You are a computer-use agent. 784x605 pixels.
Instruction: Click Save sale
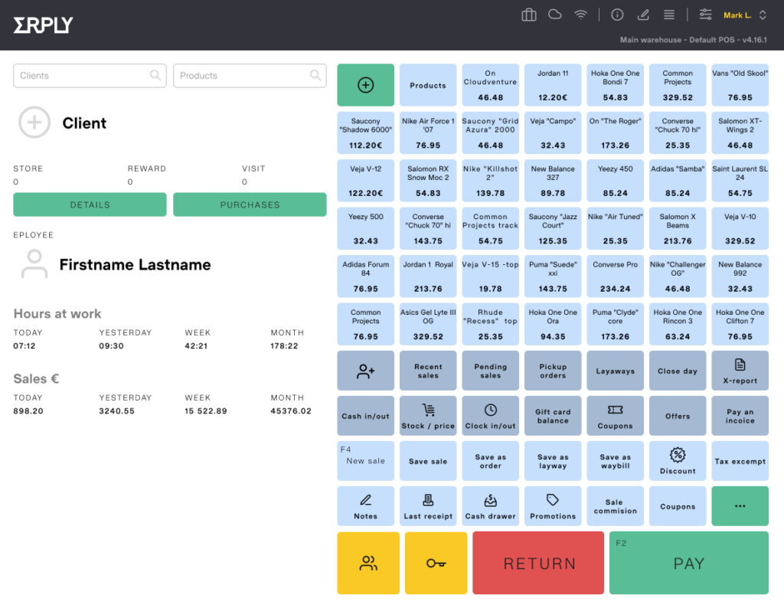428,460
